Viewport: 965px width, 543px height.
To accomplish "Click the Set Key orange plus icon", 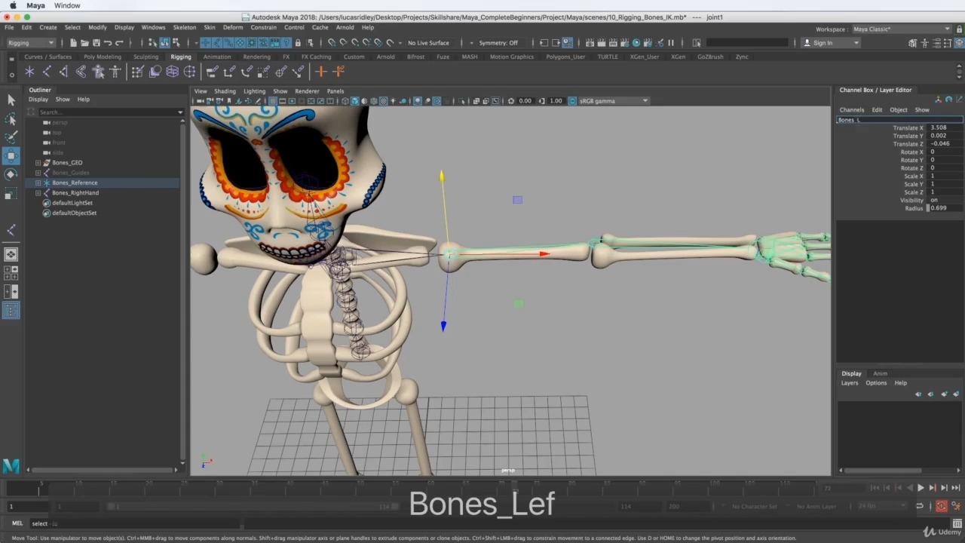I will click(x=321, y=72).
